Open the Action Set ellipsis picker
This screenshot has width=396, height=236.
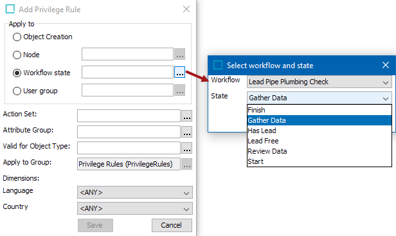tap(186, 116)
